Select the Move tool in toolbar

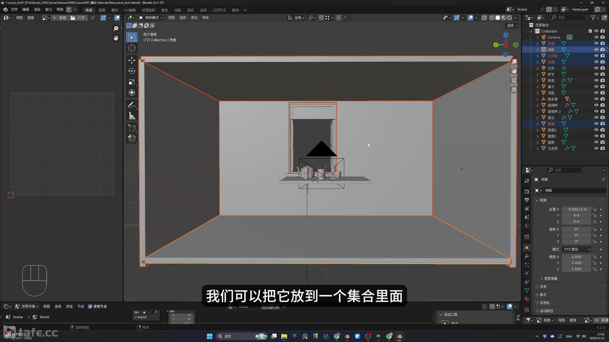(x=132, y=60)
